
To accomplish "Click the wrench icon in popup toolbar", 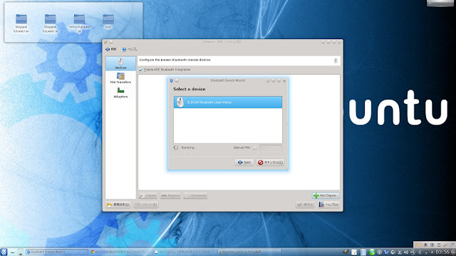I will (x=445, y=245).
